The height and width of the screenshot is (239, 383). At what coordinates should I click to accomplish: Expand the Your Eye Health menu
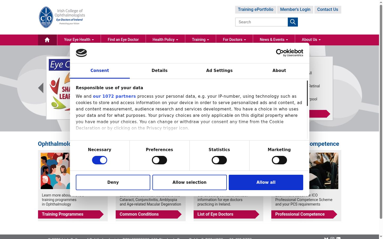(79, 40)
